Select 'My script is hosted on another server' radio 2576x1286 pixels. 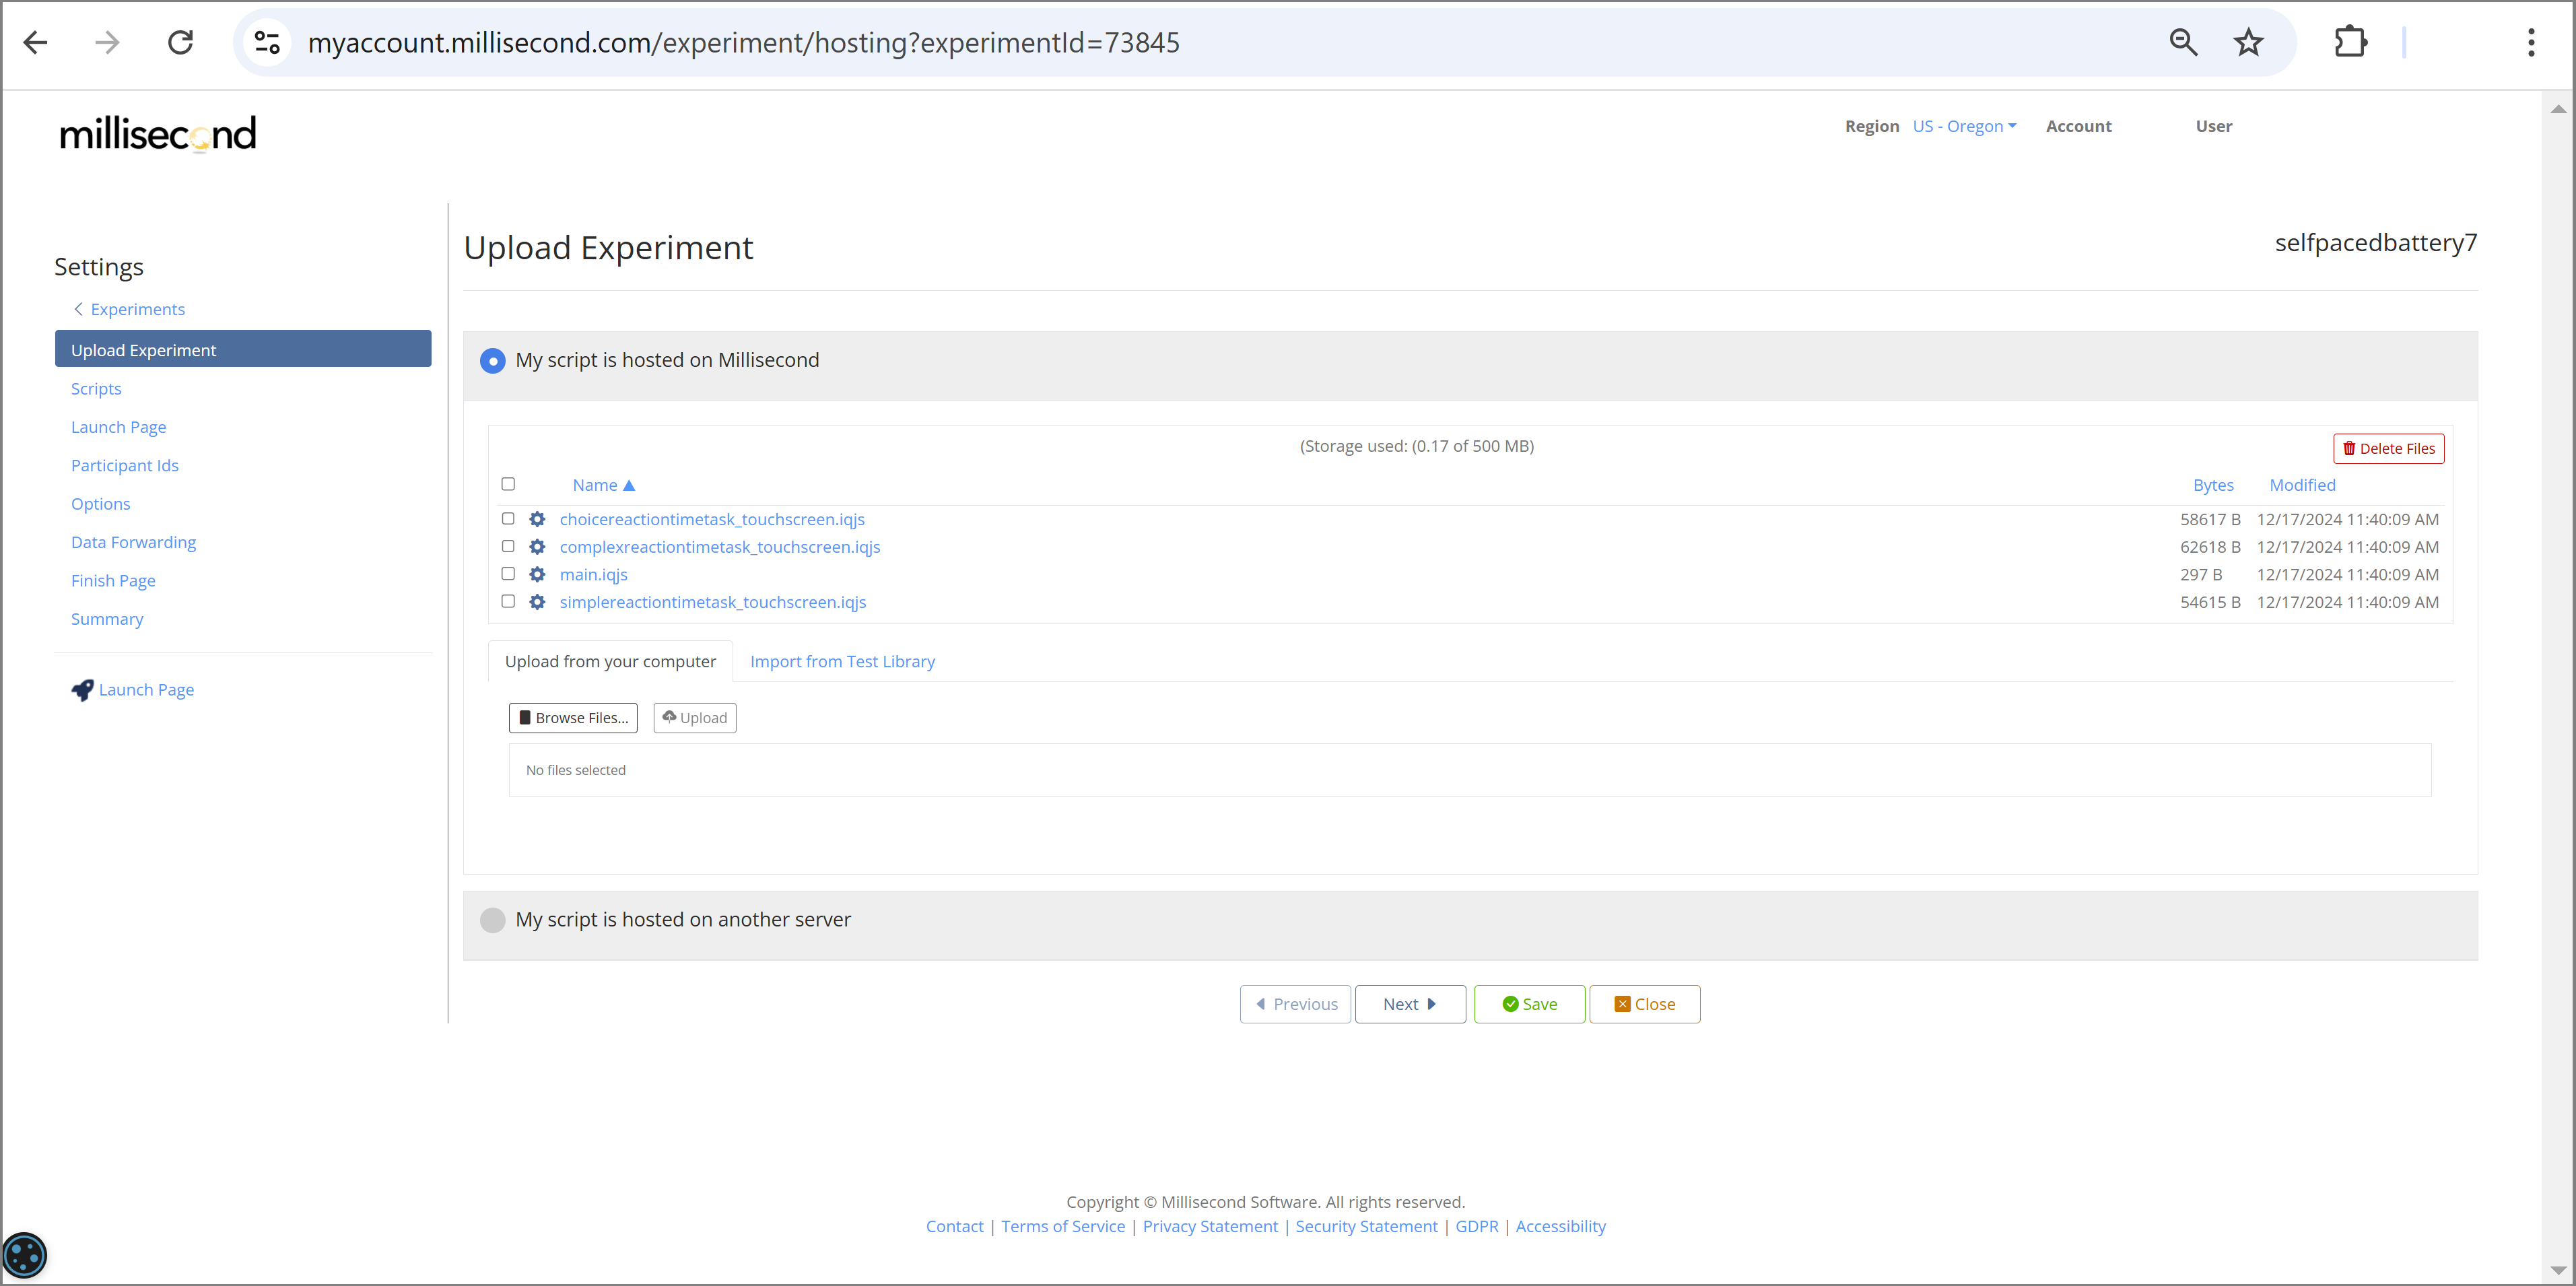click(x=493, y=920)
